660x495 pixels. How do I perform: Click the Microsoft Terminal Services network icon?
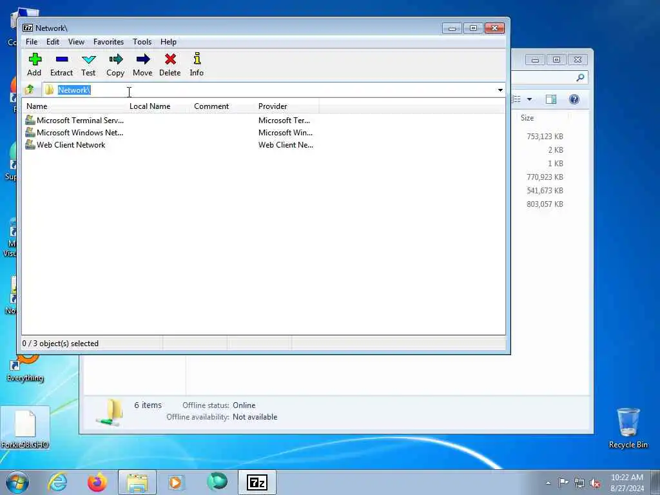coord(30,120)
